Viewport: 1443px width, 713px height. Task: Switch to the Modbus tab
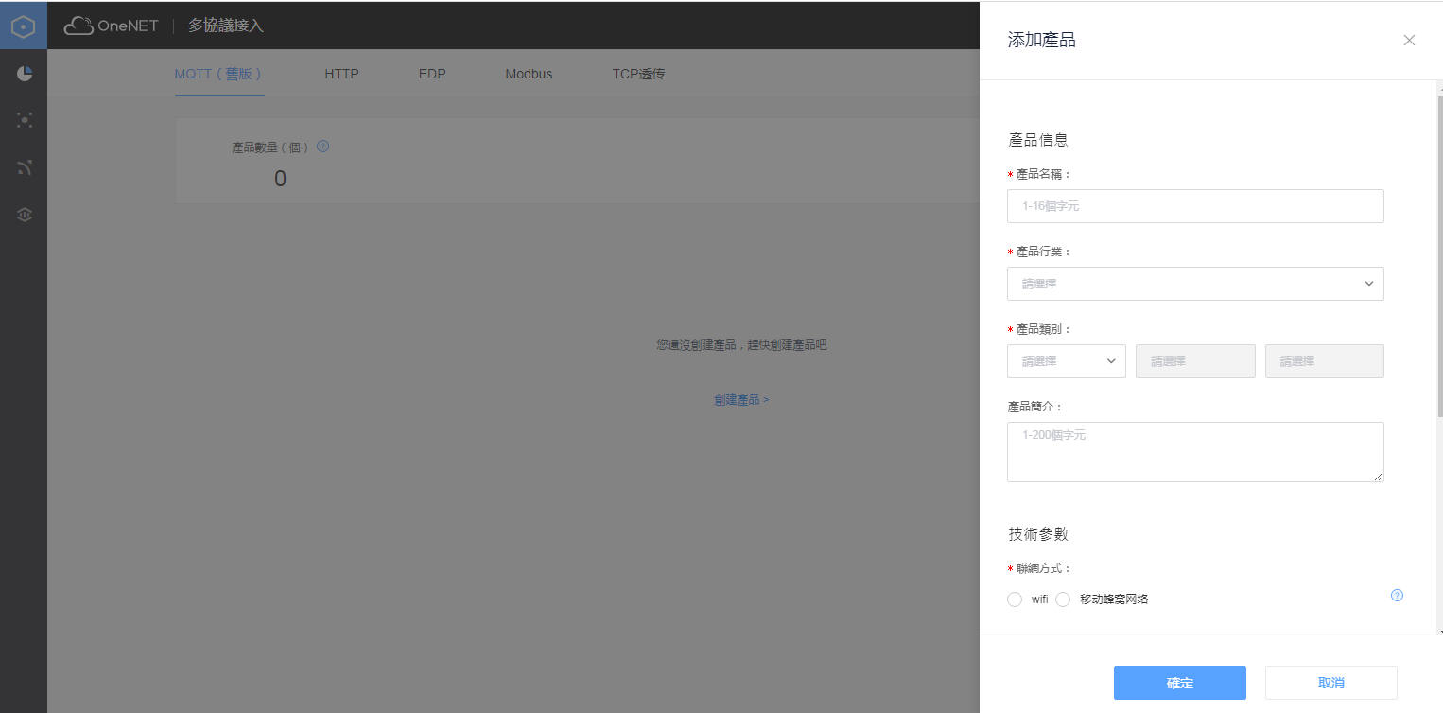529,74
